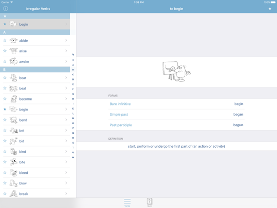277x208 pixels.
Task: Click the blow cartoon thumbnail
Action: pyautogui.click(x=14, y=183)
